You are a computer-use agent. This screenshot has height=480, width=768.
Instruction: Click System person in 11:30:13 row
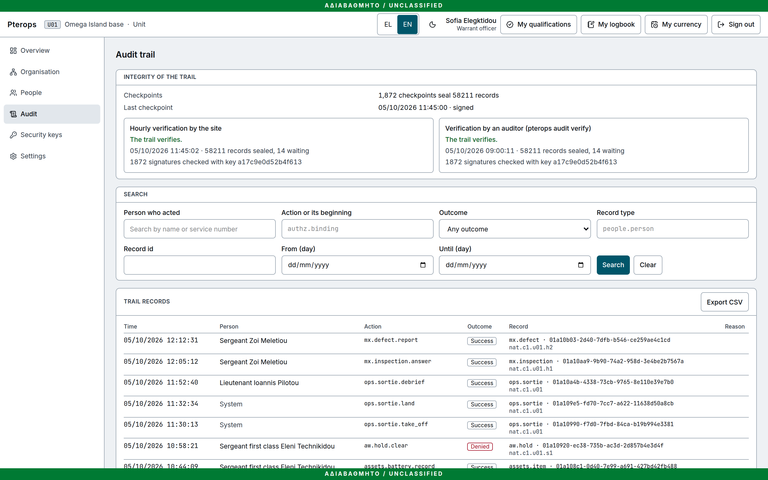(231, 425)
